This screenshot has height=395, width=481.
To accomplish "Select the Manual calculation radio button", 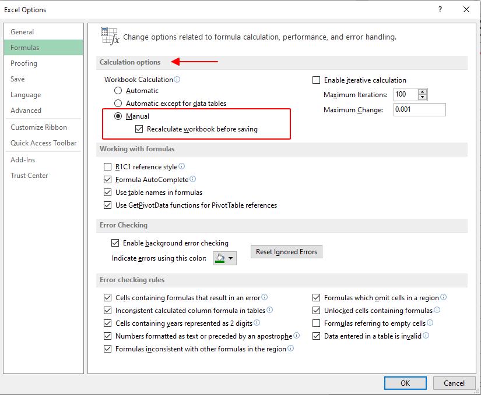I will click(118, 116).
